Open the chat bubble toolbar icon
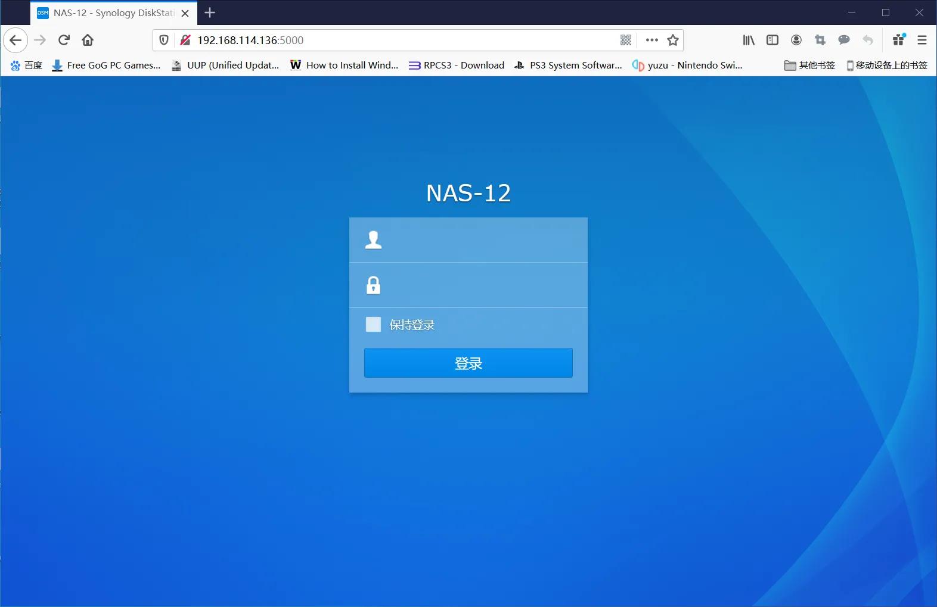Image resolution: width=937 pixels, height=607 pixels. point(844,40)
